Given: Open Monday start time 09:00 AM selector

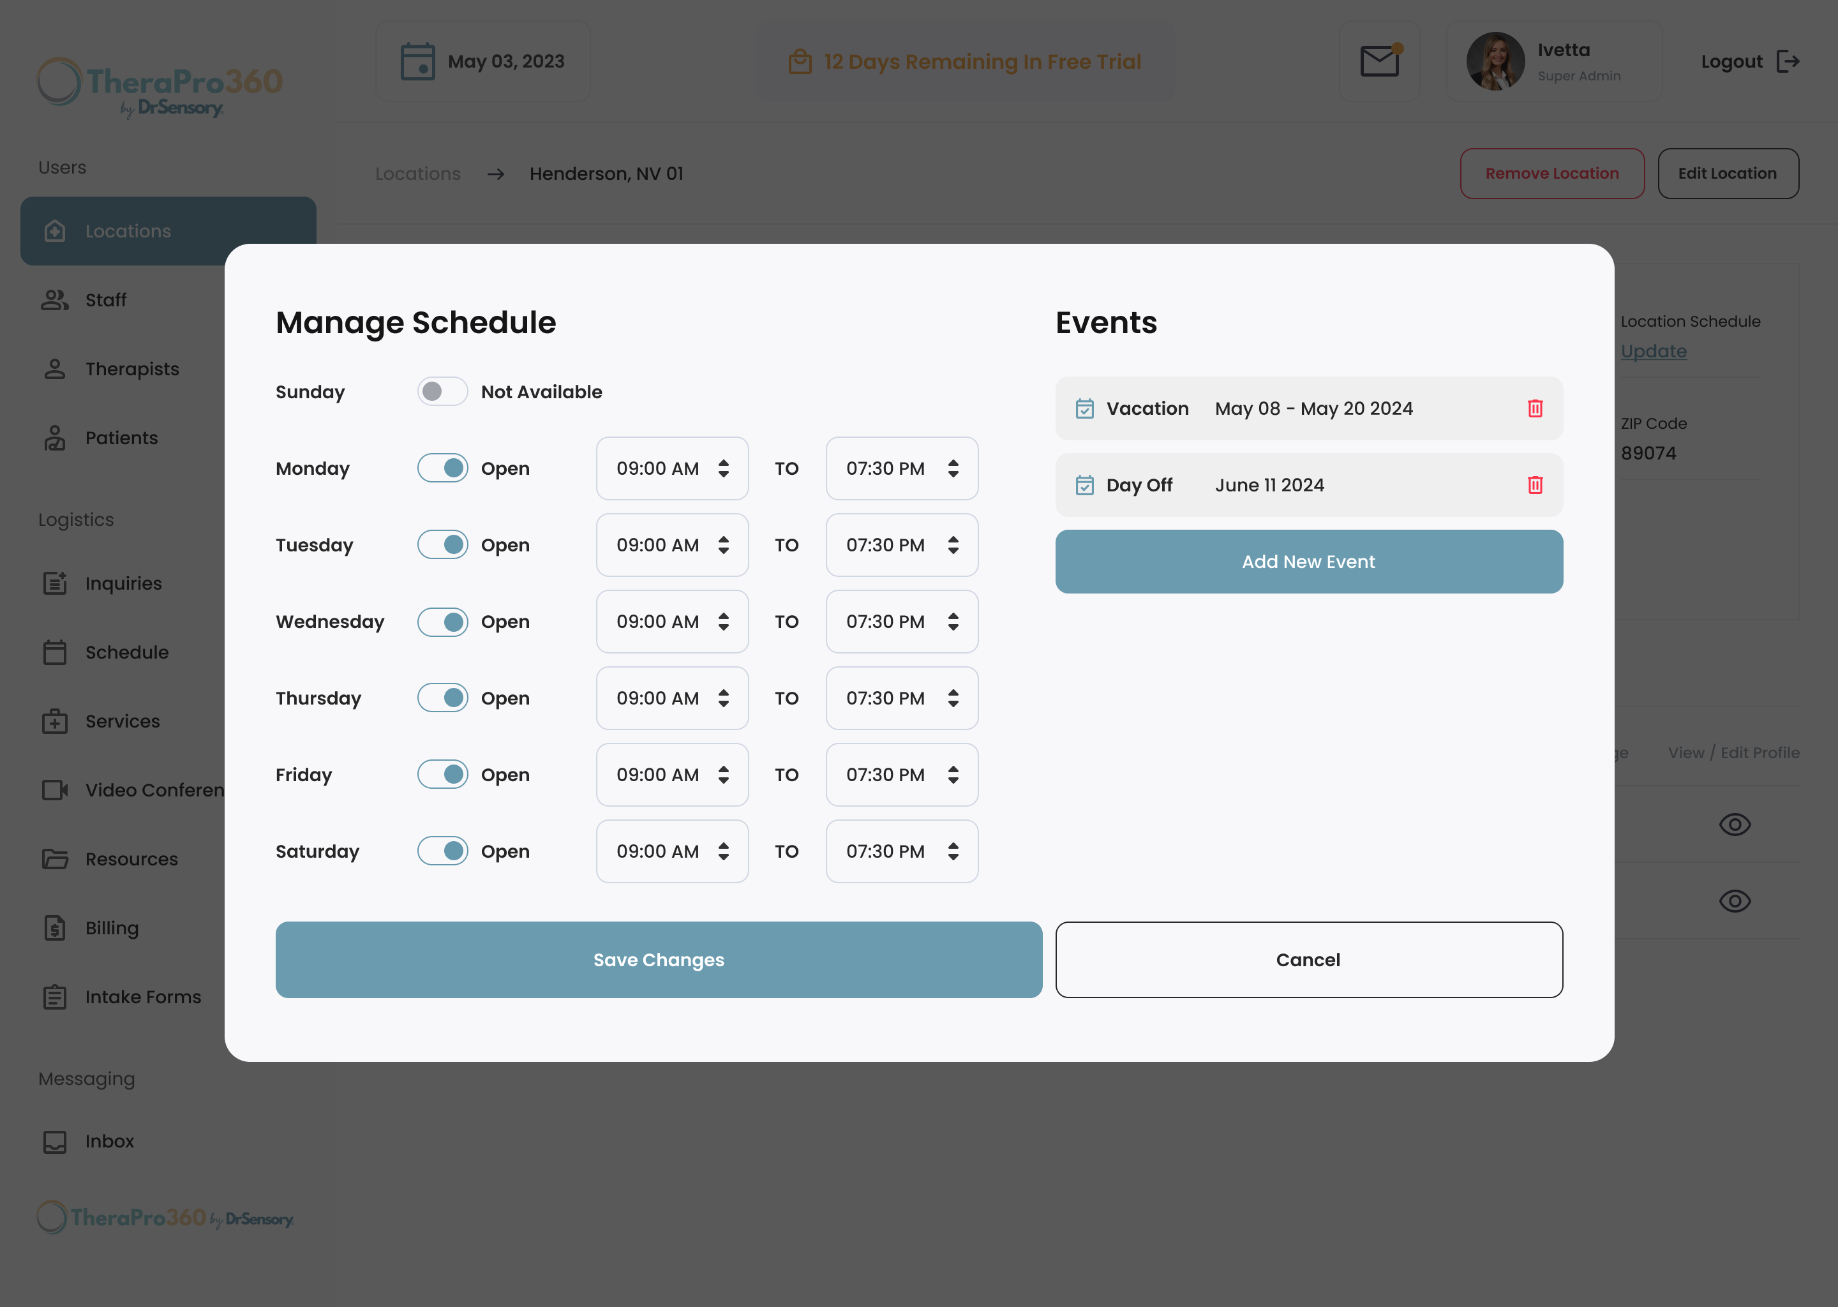Looking at the screenshot, I should pos(672,468).
